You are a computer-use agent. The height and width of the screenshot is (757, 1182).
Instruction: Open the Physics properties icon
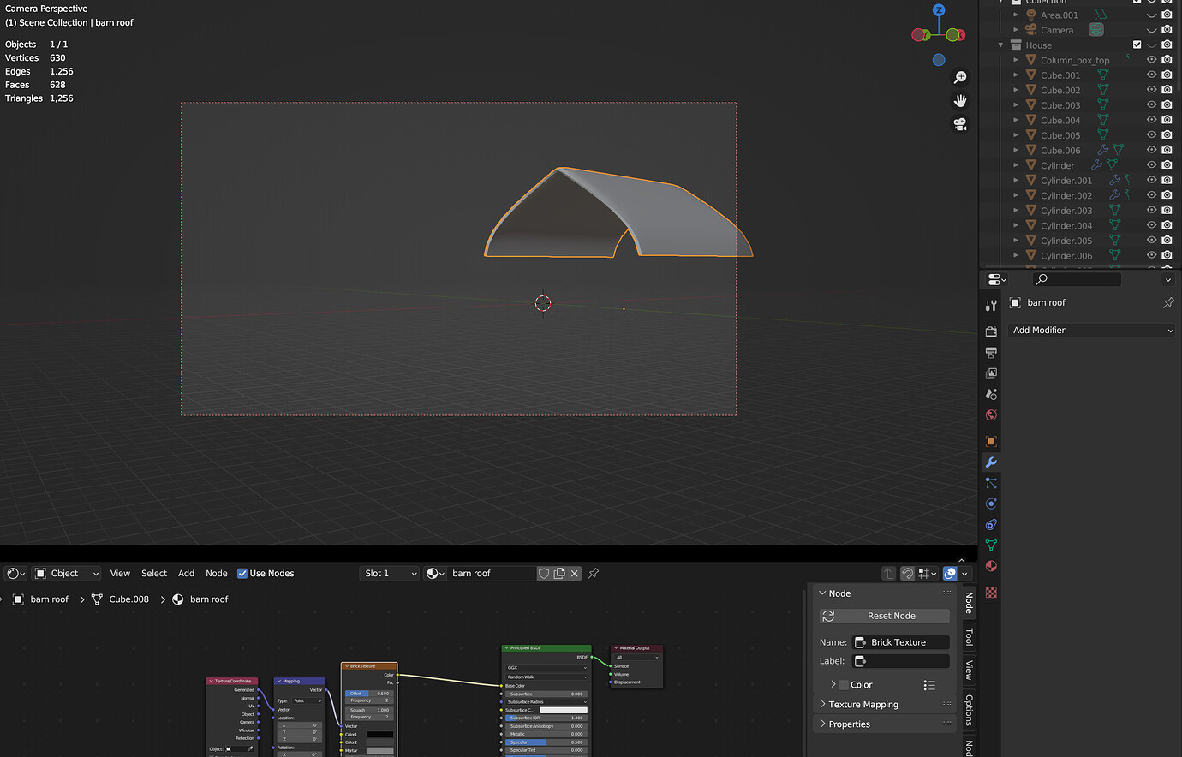tap(991, 504)
